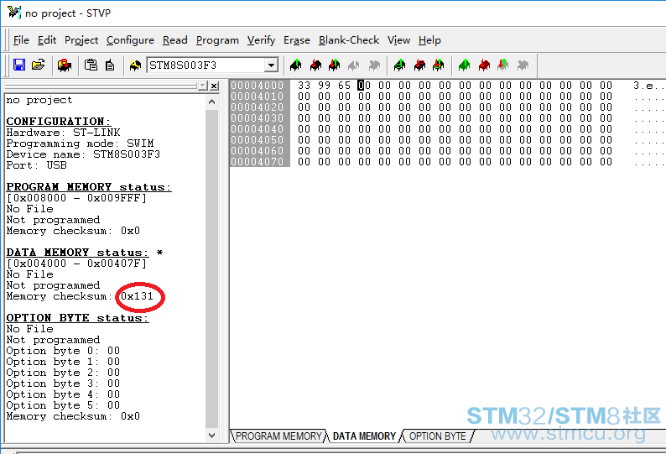Open the Verify menu
This screenshot has height=454, width=666.
[261, 40]
